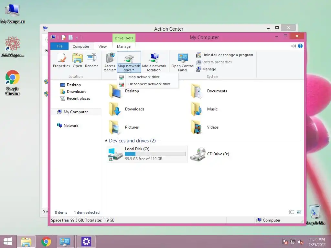The width and height of the screenshot is (331, 248).
Task: Click Add a network location icon
Action: pyautogui.click(x=154, y=62)
